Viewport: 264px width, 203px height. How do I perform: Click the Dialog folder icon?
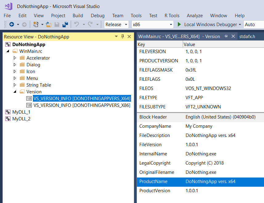click(x=22, y=64)
